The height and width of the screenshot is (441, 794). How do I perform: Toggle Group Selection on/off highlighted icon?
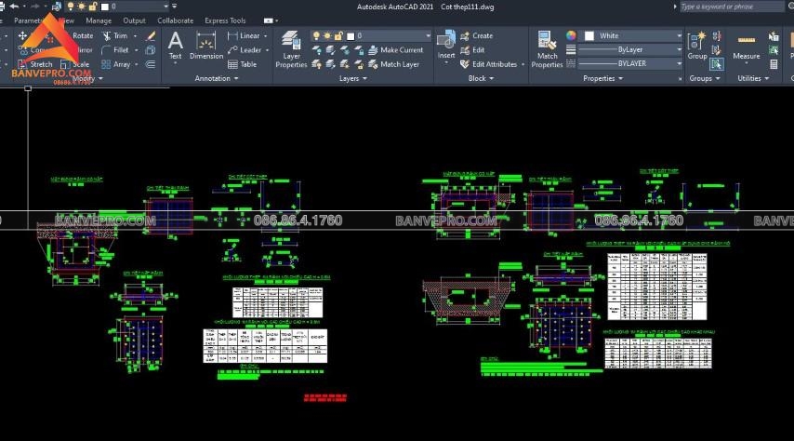[x=716, y=64]
